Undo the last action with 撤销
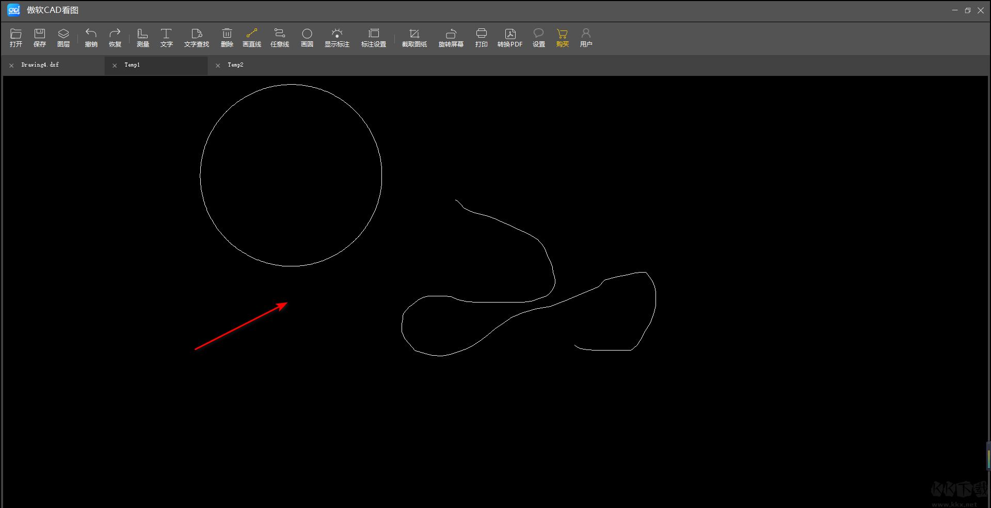This screenshot has width=991, height=508. click(91, 38)
